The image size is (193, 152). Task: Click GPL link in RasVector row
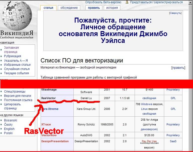(x=173, y=98)
